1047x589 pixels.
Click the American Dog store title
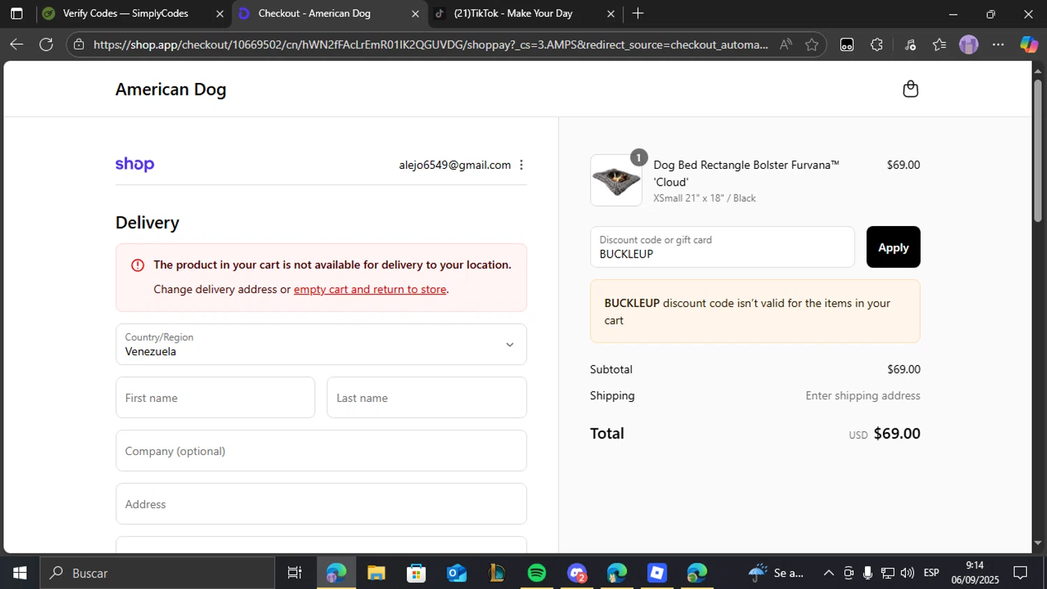point(171,89)
